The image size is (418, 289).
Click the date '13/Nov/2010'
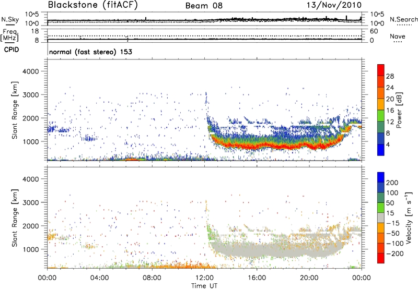334,5
